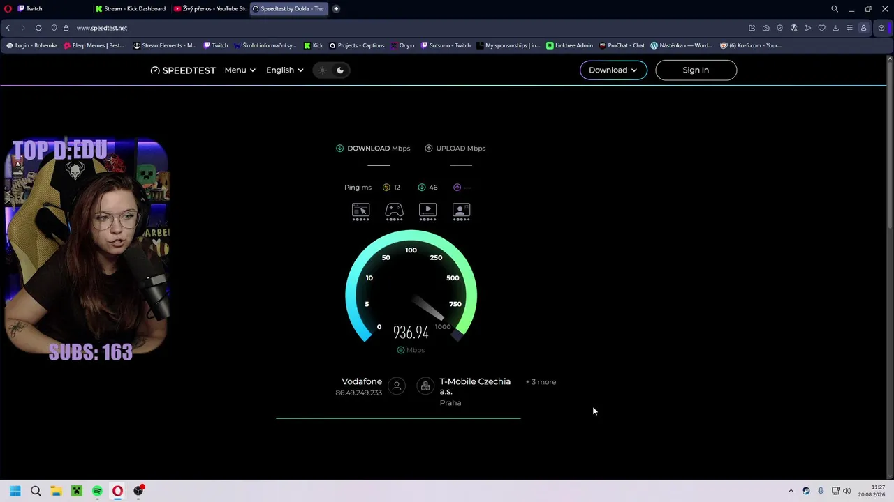Switch to Stream - Kick Dashboard tab
This screenshot has height=502, width=894.
click(131, 9)
